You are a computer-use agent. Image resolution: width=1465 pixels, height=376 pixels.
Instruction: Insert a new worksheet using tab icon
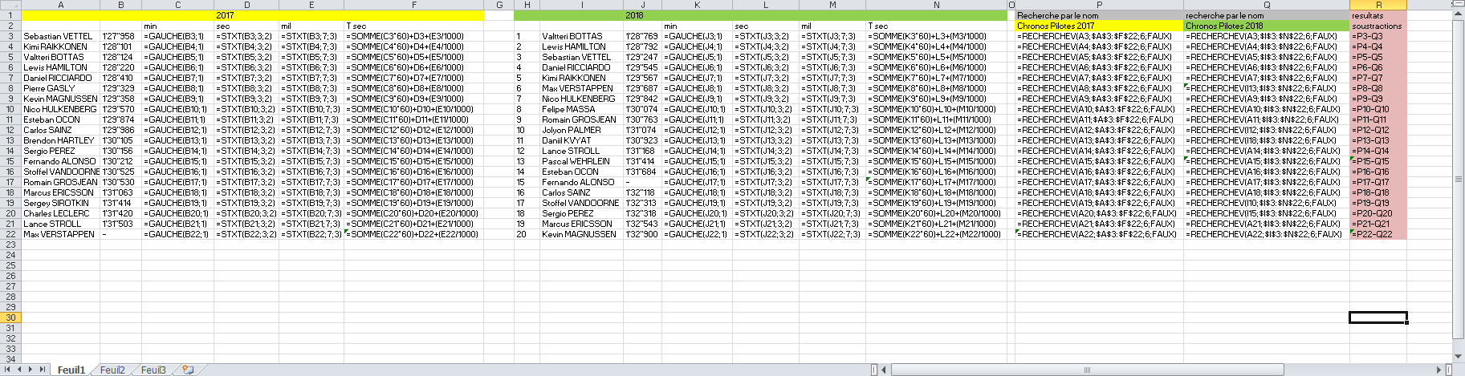click(x=188, y=370)
